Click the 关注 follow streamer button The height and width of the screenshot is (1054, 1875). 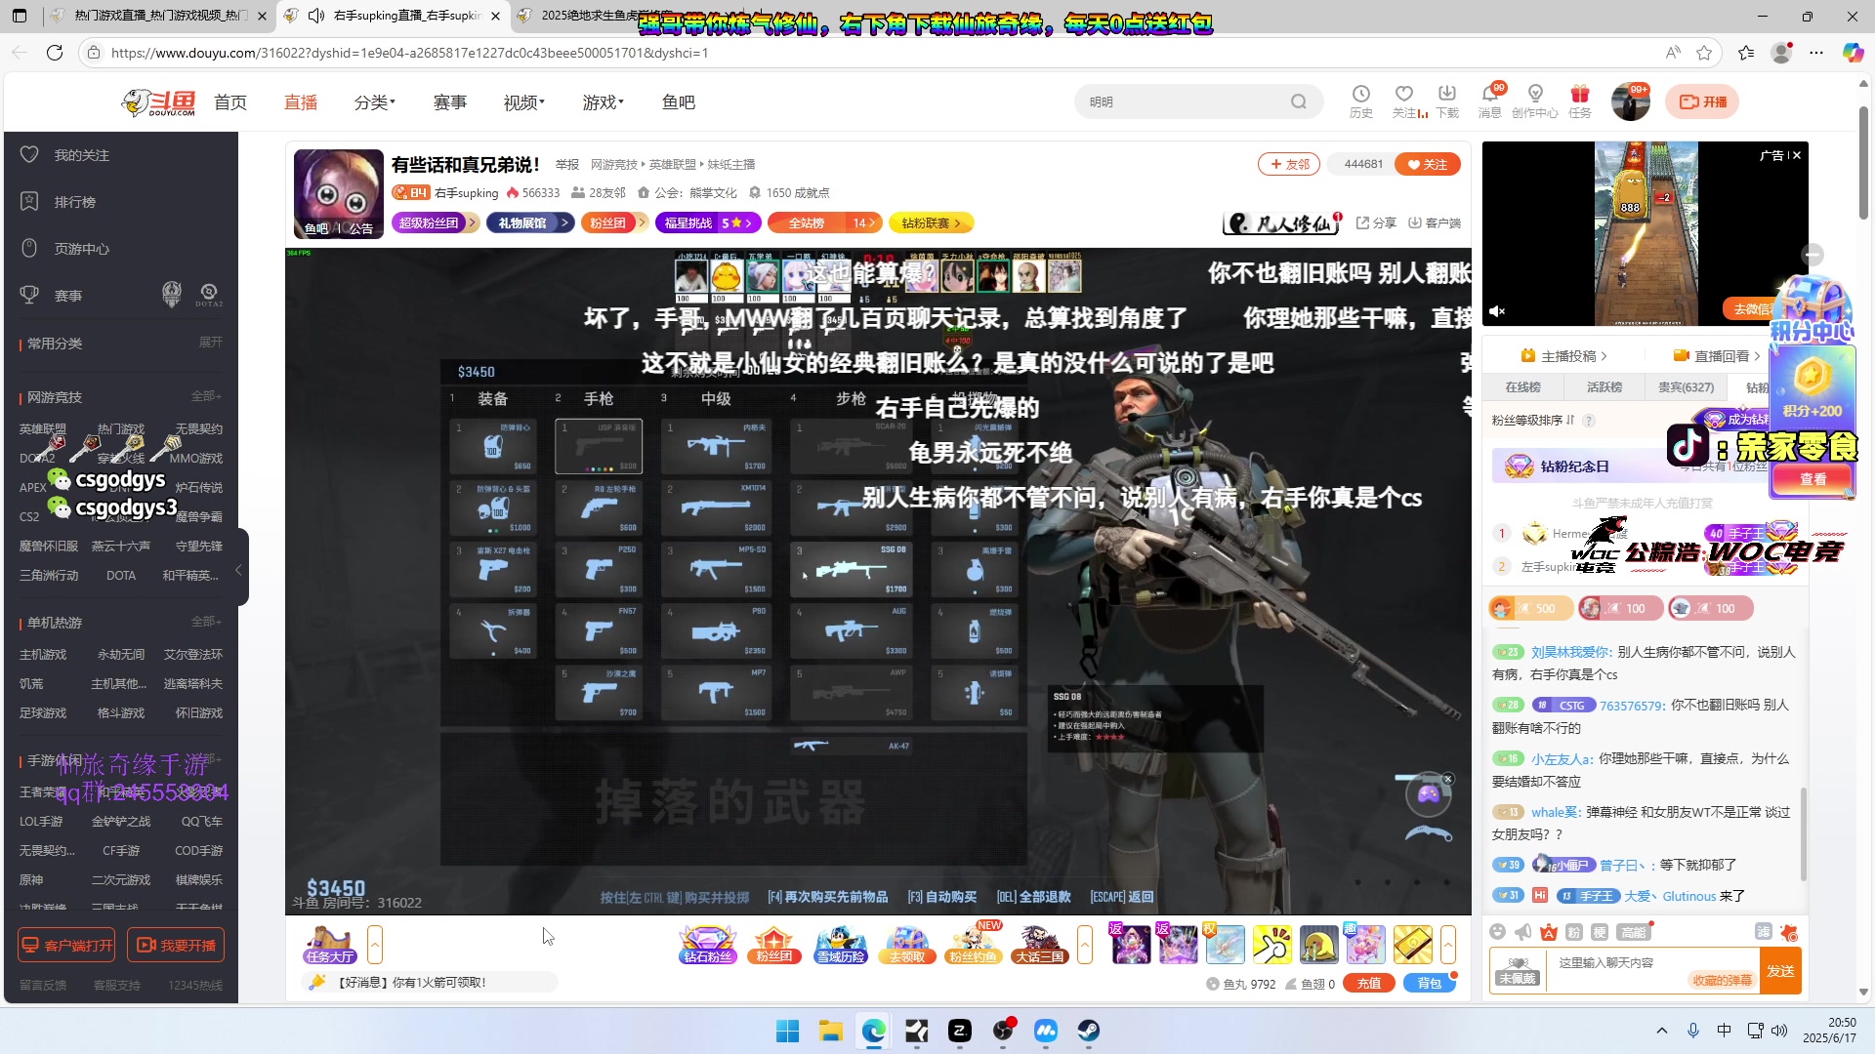tap(1428, 165)
